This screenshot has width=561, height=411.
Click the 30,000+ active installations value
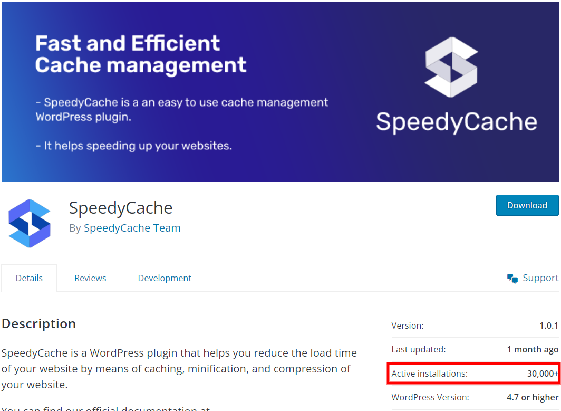[x=542, y=374]
